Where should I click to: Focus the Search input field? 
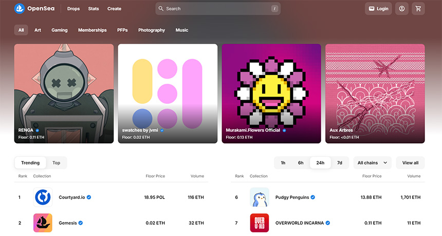[218, 9]
